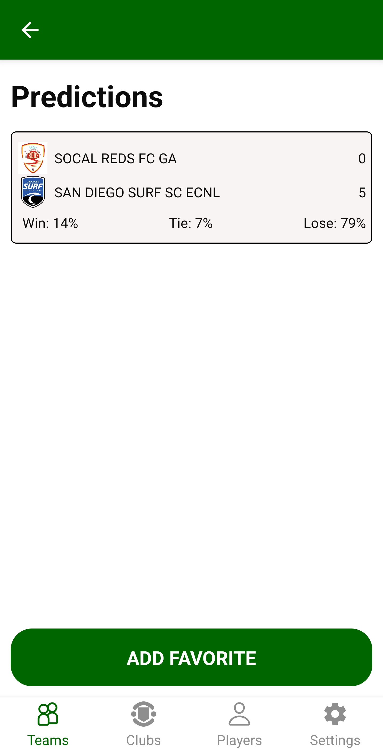Tap the Clubs shield icon
Screen dimensions: 383x749
click(x=144, y=714)
